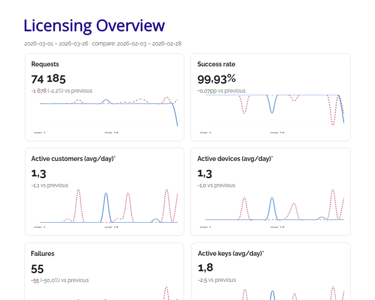Click the 1,3 value in Active devices card
This screenshot has height=300, width=375.
(205, 174)
